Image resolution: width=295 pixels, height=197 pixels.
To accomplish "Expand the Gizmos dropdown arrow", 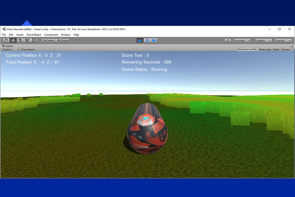I will (x=292, y=49).
